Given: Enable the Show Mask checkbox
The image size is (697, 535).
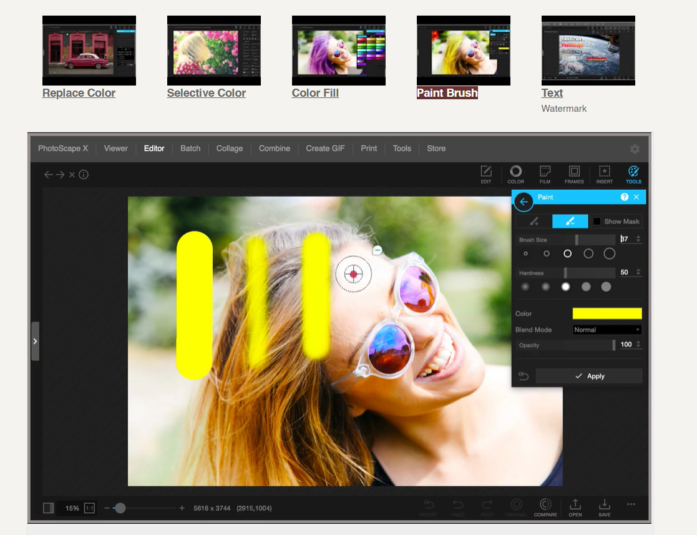Looking at the screenshot, I should click(x=597, y=222).
